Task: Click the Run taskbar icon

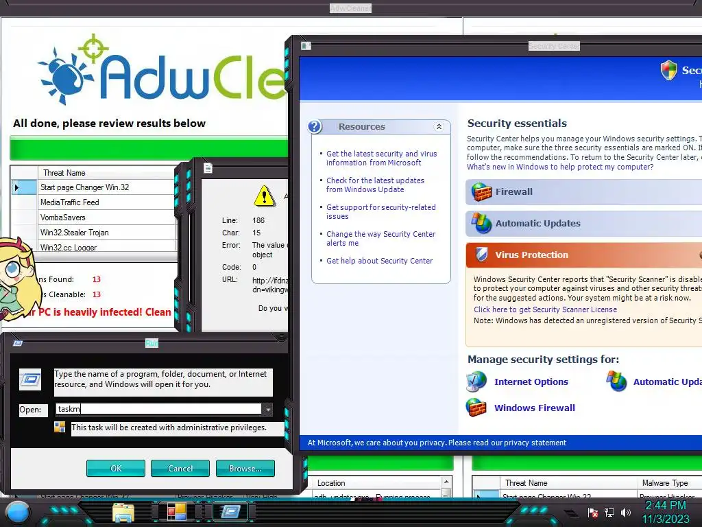Action: (x=230, y=511)
